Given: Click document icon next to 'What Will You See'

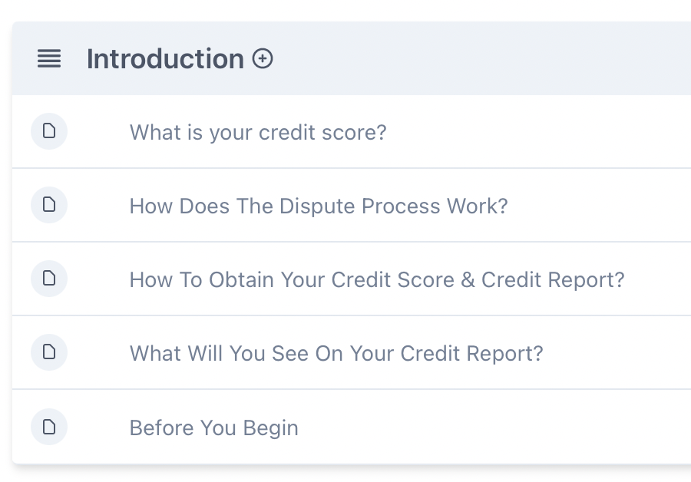Looking at the screenshot, I should point(49,352).
